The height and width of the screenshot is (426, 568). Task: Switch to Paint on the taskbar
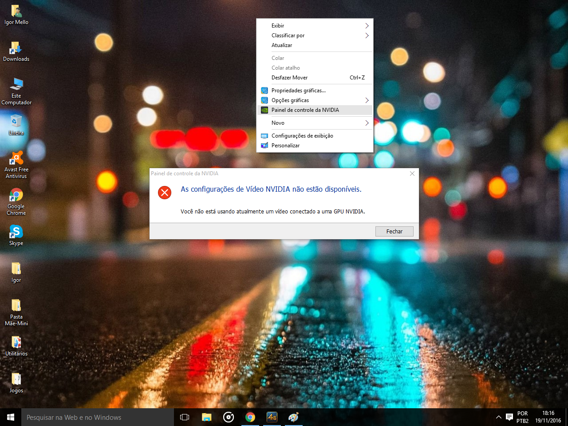(x=294, y=417)
